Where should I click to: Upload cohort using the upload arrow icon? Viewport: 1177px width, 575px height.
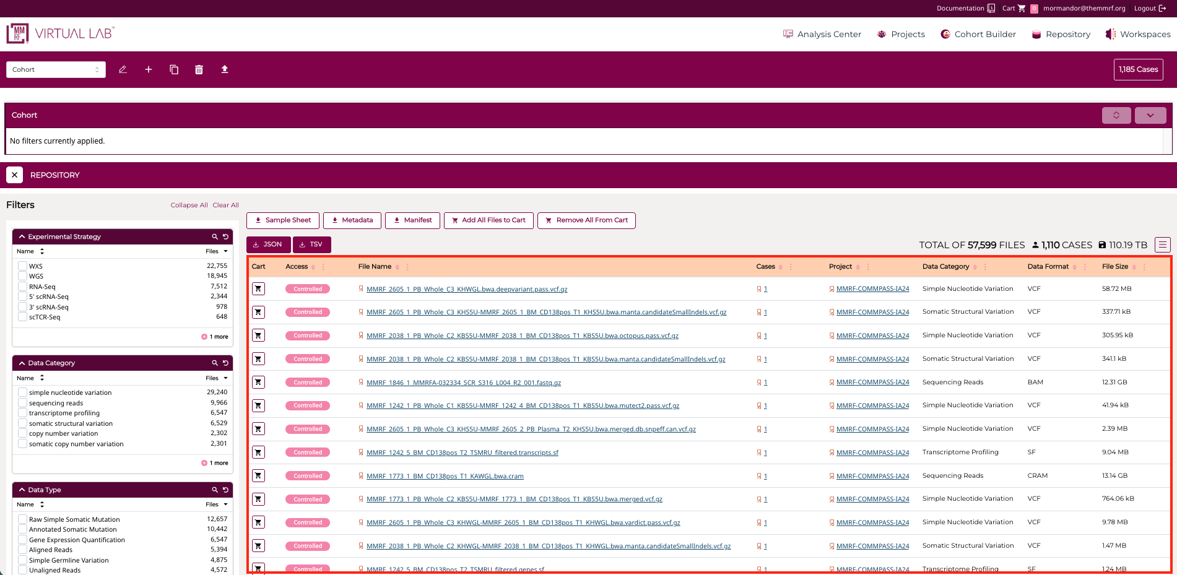click(225, 69)
